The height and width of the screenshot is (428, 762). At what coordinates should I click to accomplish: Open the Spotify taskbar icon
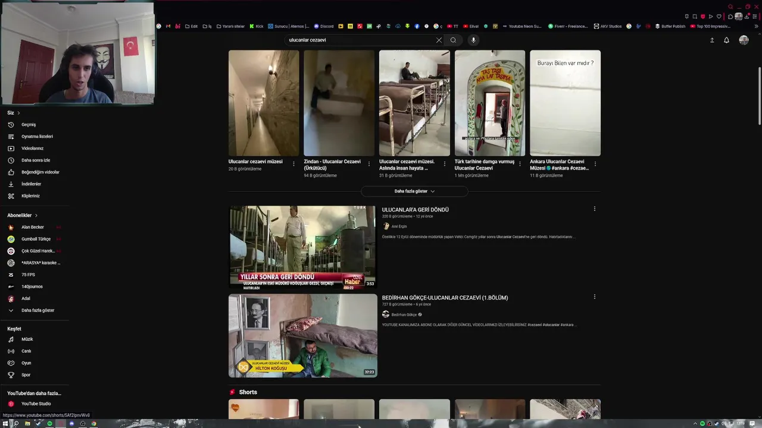(49, 423)
